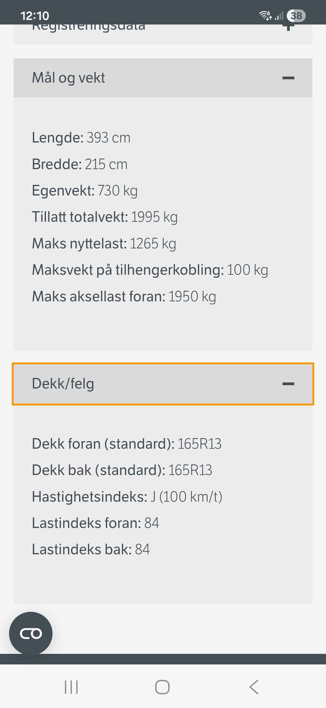The height and width of the screenshot is (708, 326).
Task: Open the recent apps navigation icon
Action: click(x=71, y=687)
